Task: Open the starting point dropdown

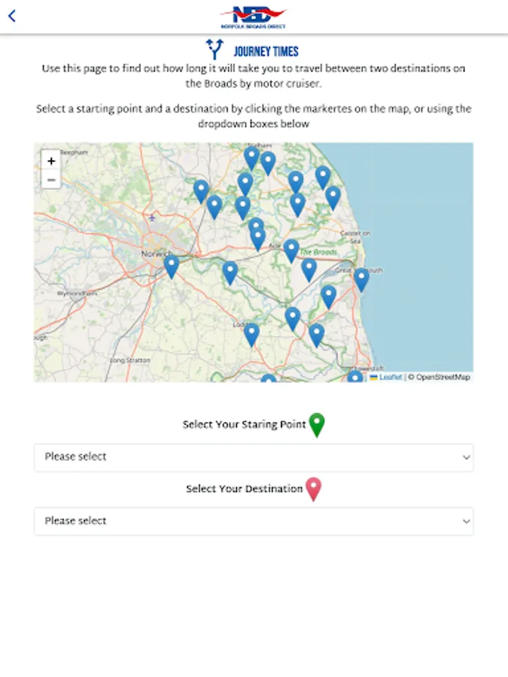Action: tap(254, 457)
